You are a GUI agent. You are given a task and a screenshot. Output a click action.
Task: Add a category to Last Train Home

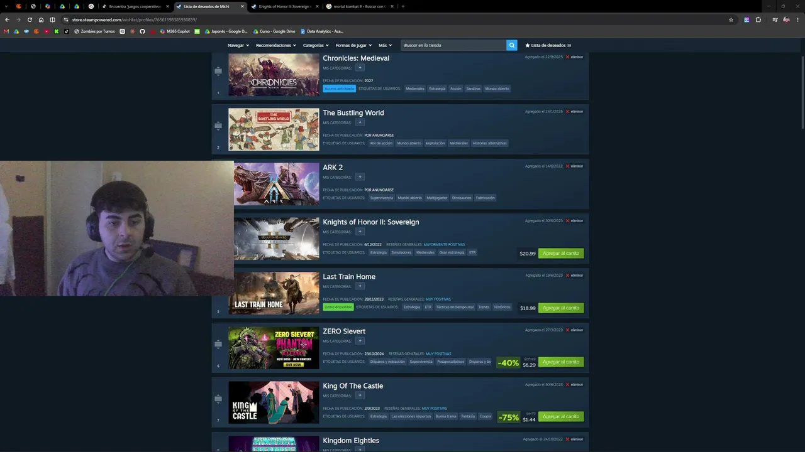[360, 286]
